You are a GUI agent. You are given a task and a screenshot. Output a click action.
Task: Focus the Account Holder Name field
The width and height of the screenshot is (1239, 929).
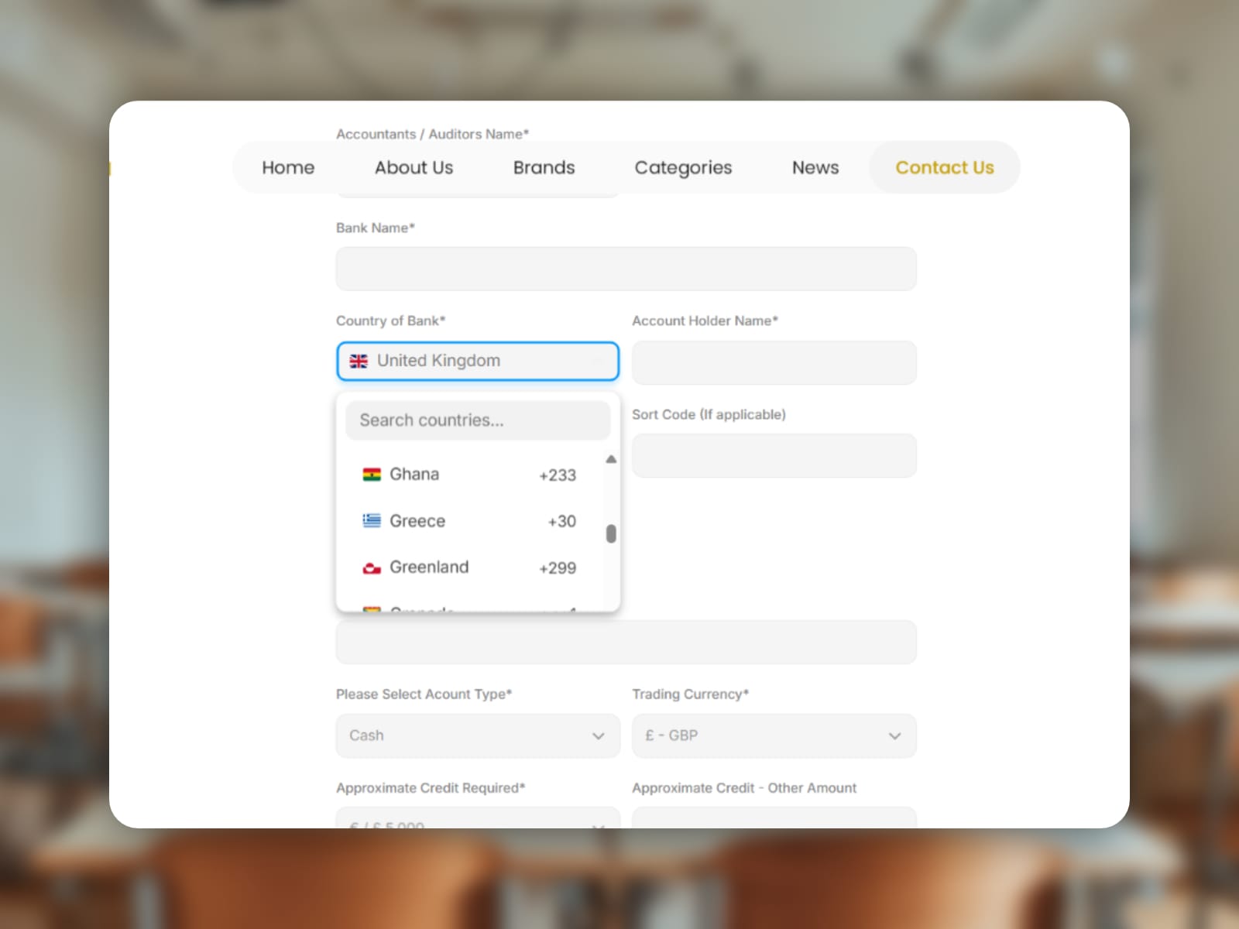pyautogui.click(x=774, y=362)
